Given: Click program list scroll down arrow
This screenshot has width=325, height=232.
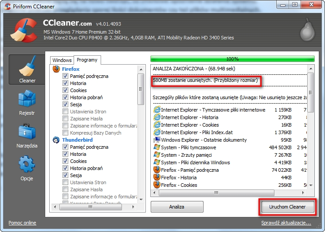Looking at the screenshot, I should coord(141,200).
